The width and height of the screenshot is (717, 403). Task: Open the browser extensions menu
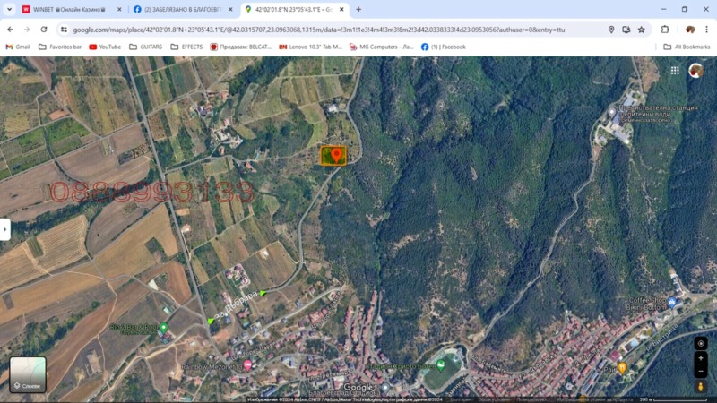click(x=665, y=30)
